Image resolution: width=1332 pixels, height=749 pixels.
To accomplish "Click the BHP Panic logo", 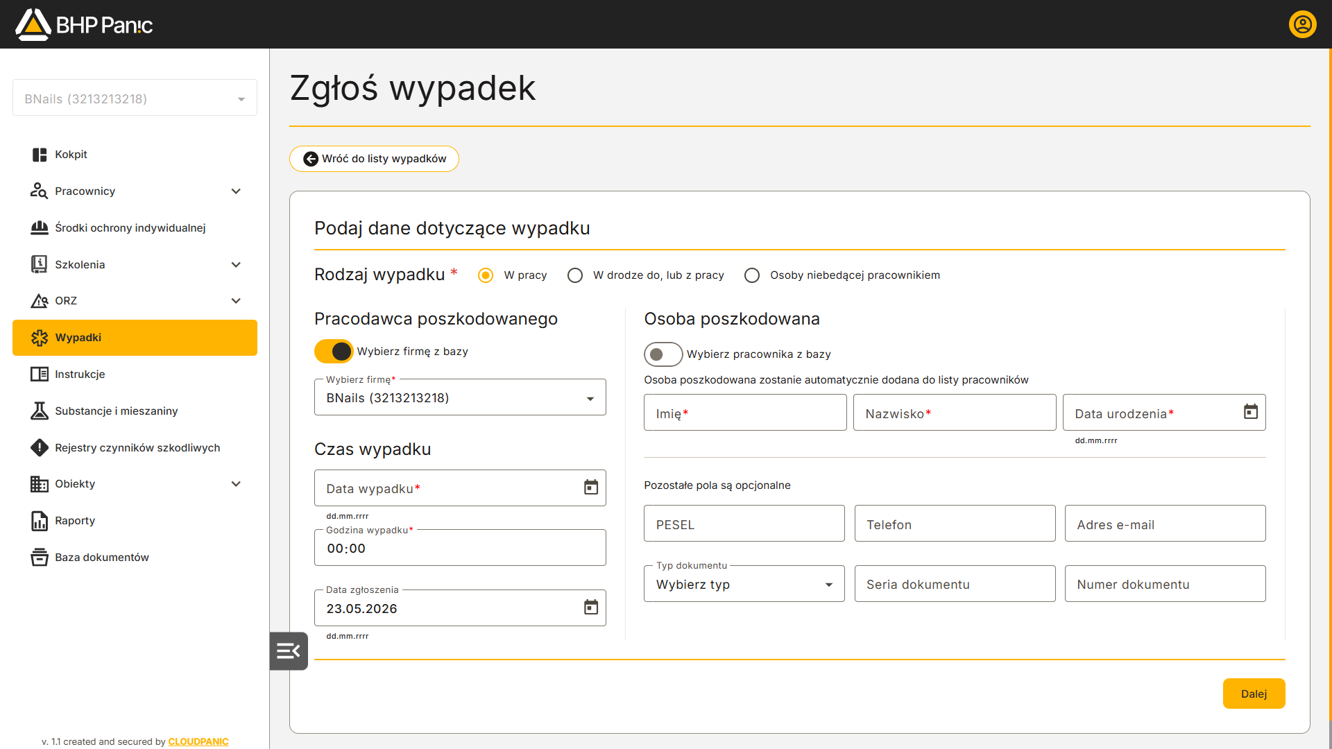I will (84, 24).
